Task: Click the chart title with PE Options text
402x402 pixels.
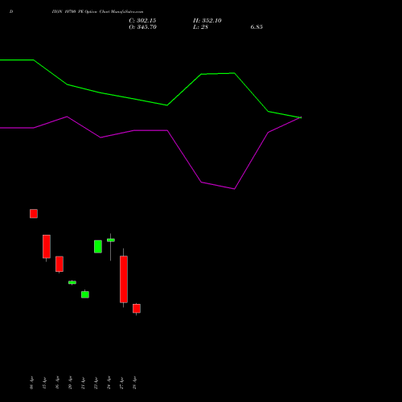Action: pos(97,12)
